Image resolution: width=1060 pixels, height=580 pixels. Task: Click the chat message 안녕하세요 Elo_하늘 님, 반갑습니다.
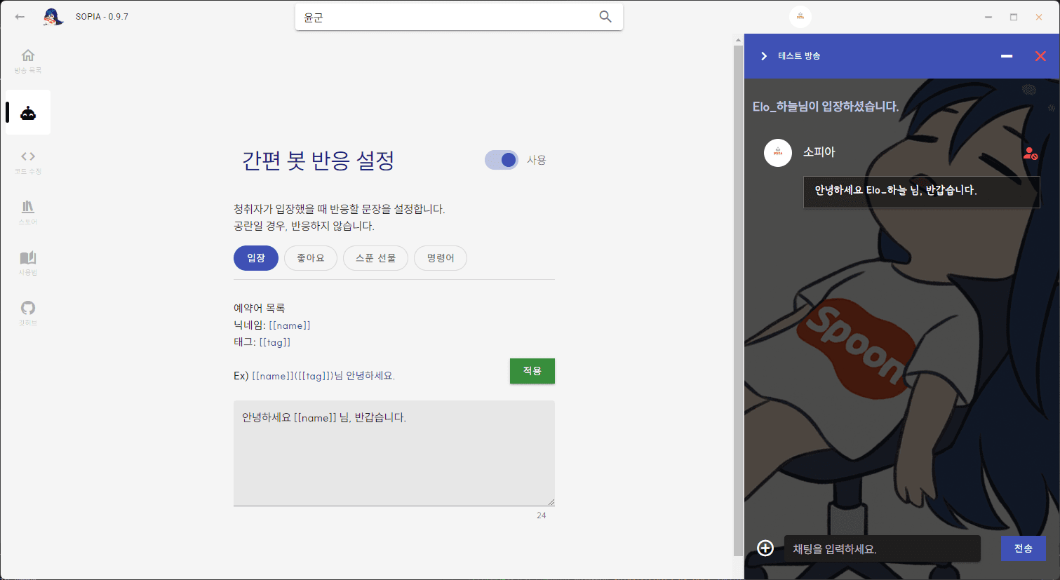921,191
